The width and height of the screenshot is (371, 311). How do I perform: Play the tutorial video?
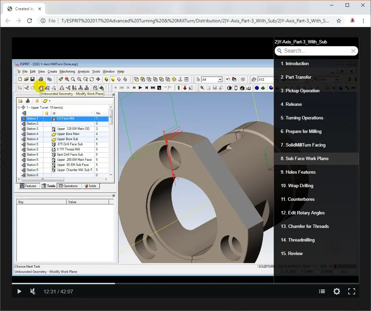click(19, 291)
